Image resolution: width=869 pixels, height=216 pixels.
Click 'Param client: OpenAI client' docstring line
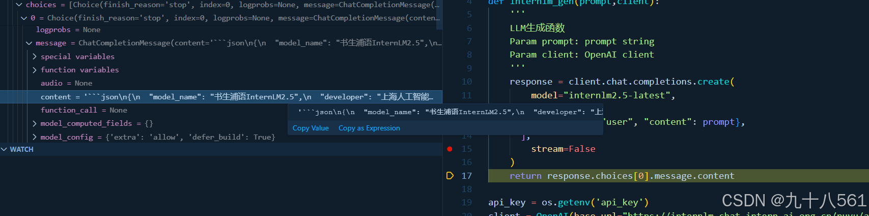point(582,55)
